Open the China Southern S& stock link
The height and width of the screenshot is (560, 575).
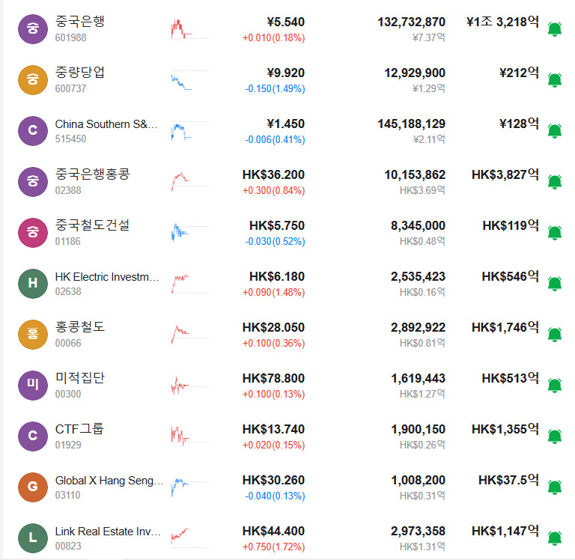coord(106,124)
